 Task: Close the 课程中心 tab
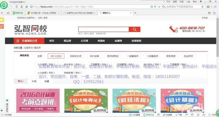pyautogui.click(x=131, y=13)
